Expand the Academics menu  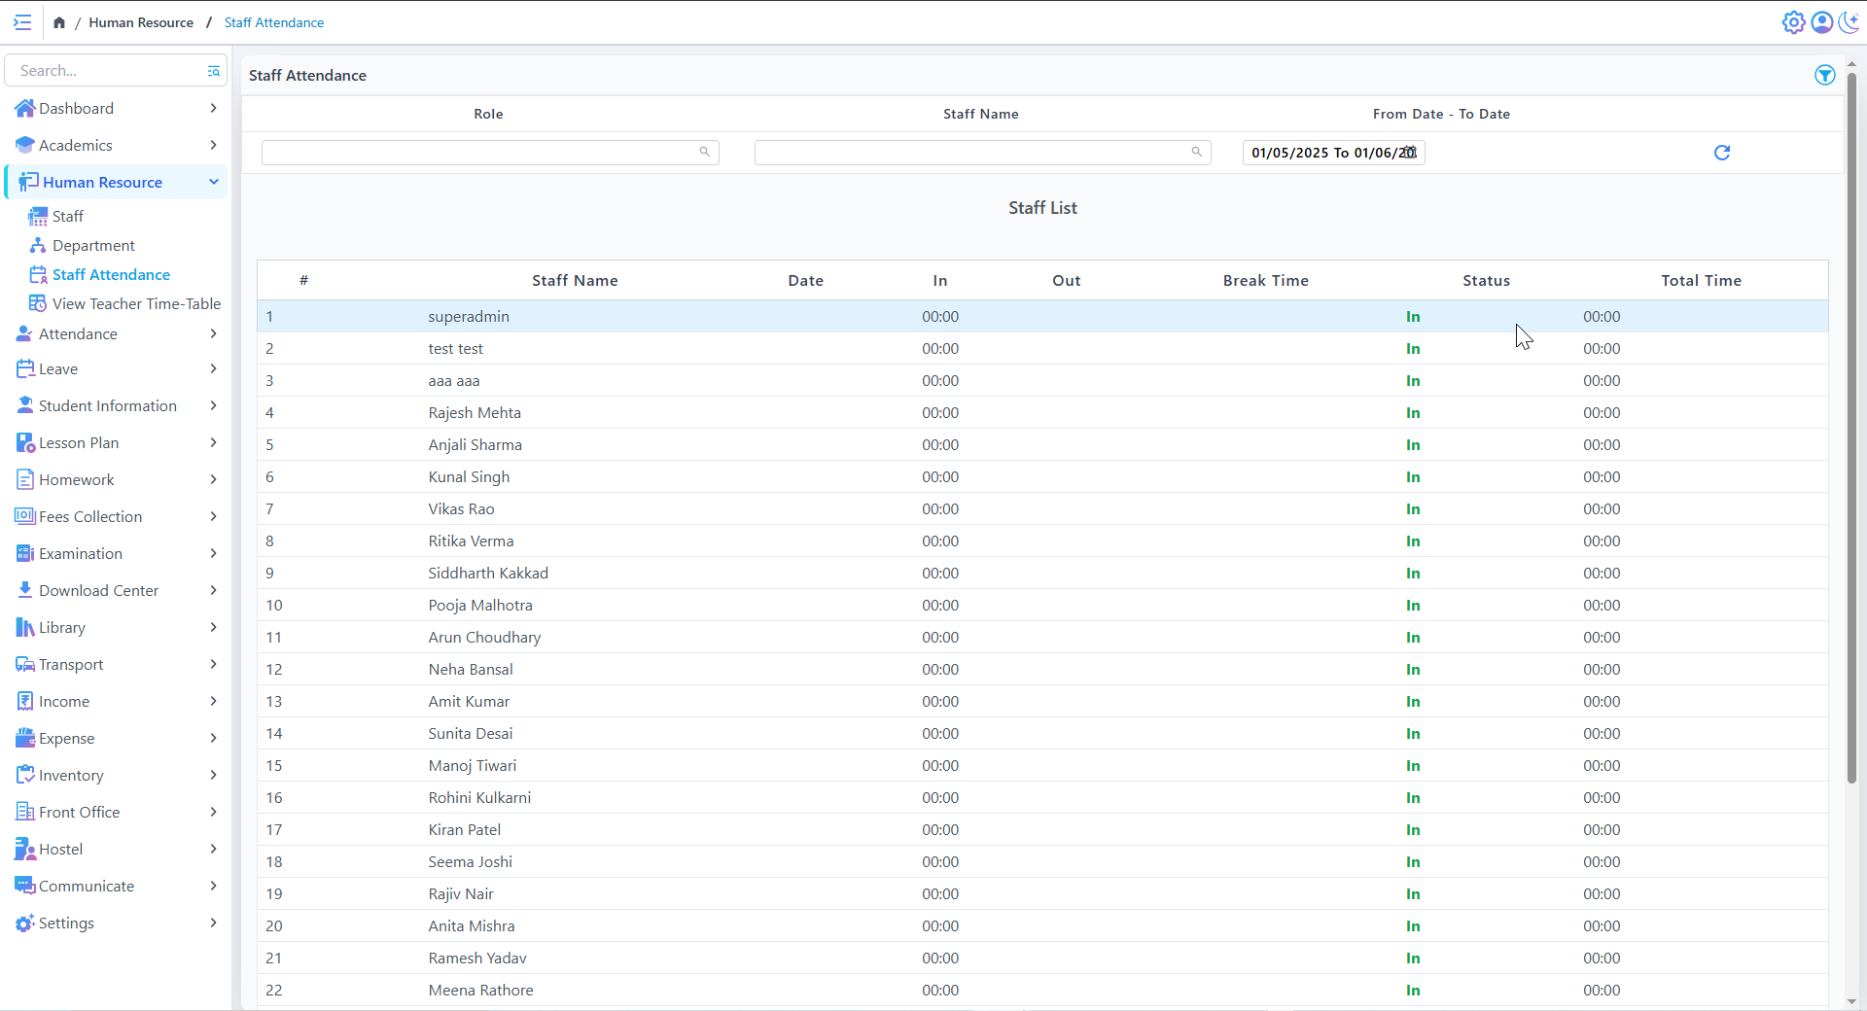pos(213,145)
